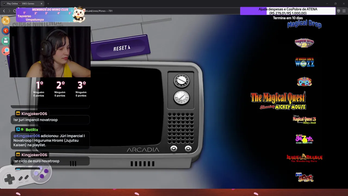Click the cat mascot with top hat

[79, 14]
